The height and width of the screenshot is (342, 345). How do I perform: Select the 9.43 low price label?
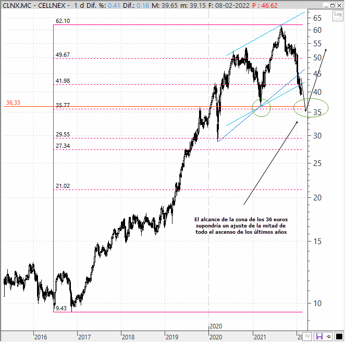tap(61, 308)
